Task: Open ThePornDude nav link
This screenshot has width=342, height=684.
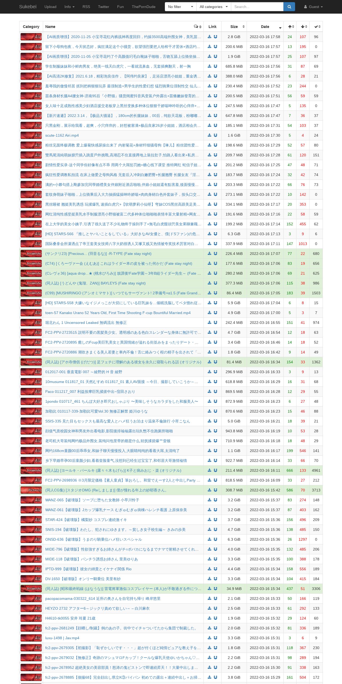Action: (144, 7)
